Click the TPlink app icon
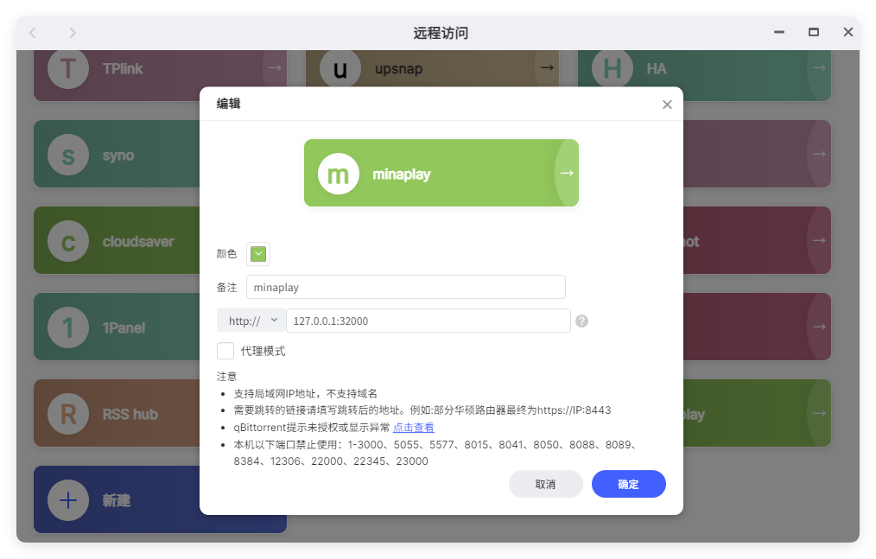This screenshot has width=876, height=559. click(67, 67)
